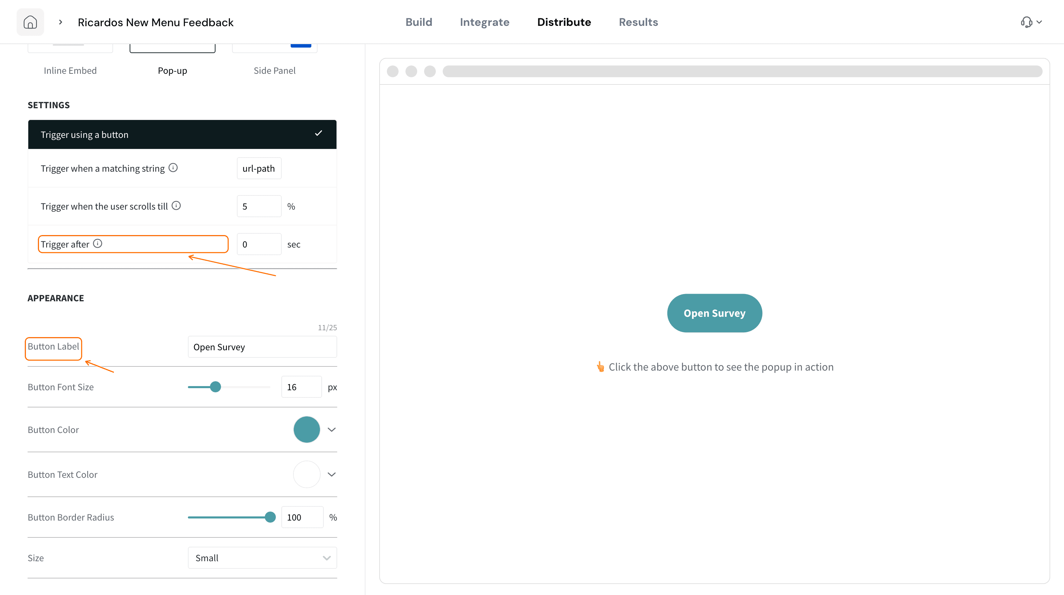
Task: Focus the font size px field
Action: [x=302, y=387]
